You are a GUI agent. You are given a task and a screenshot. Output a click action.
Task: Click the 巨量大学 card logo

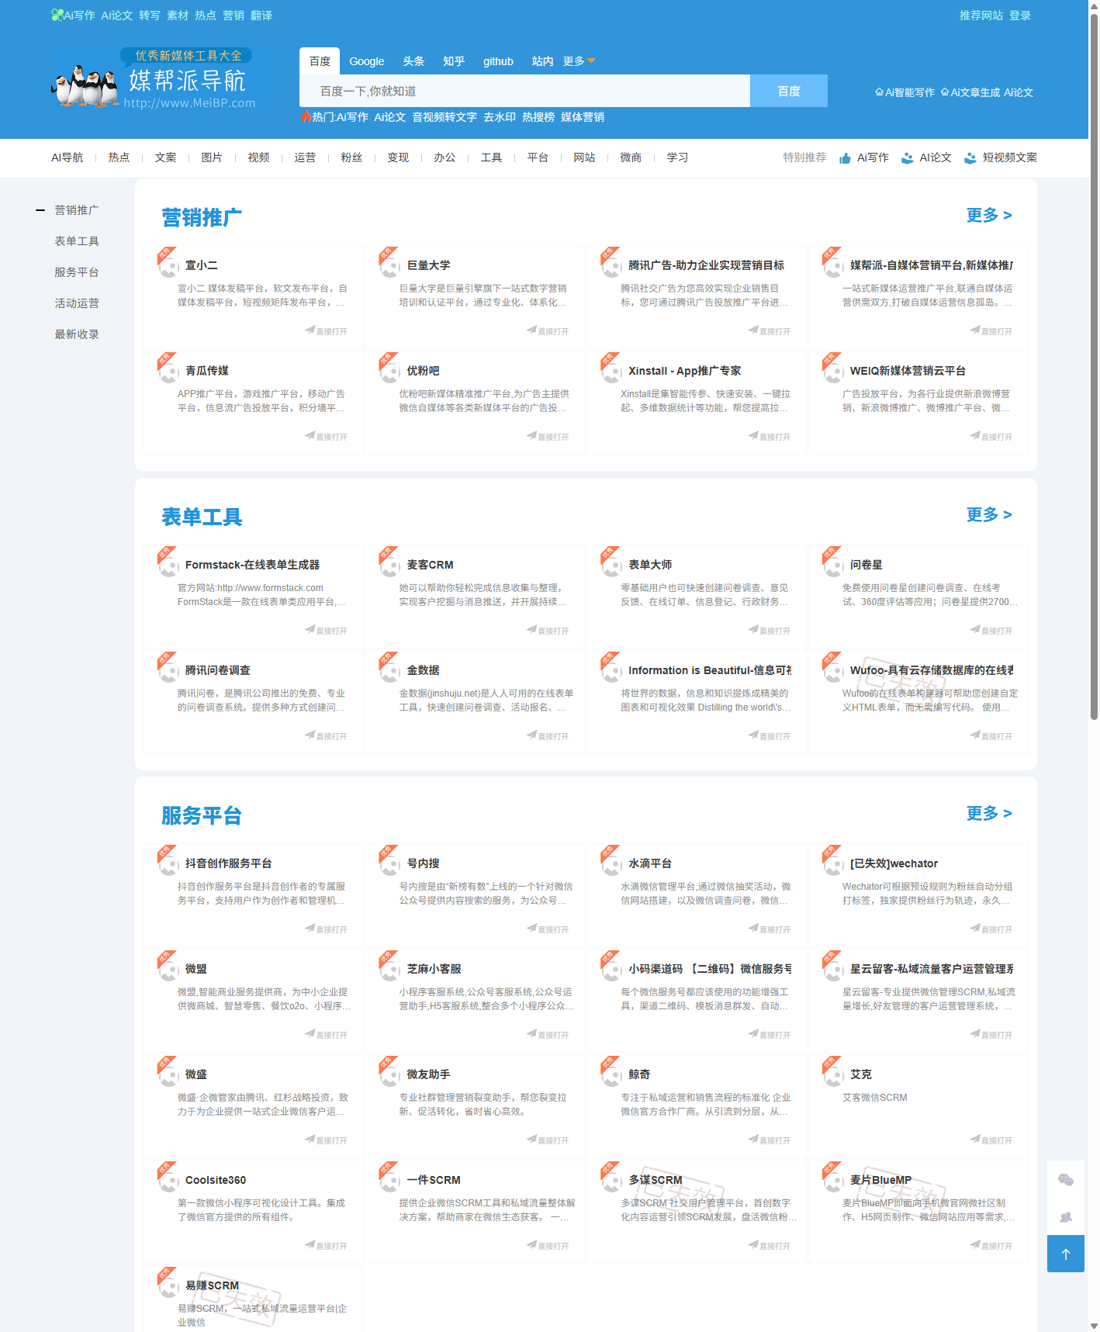coord(390,267)
